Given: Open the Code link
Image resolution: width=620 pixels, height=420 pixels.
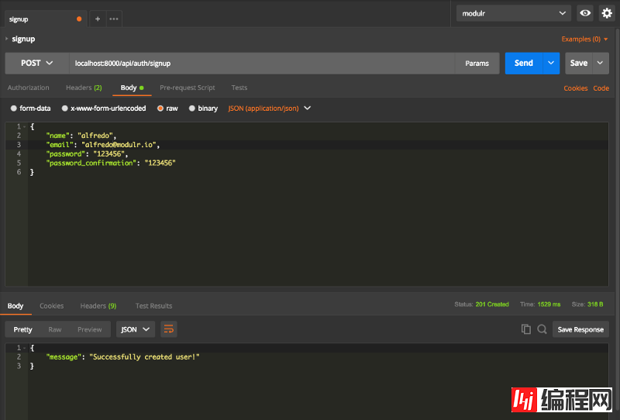Looking at the screenshot, I should (601, 88).
